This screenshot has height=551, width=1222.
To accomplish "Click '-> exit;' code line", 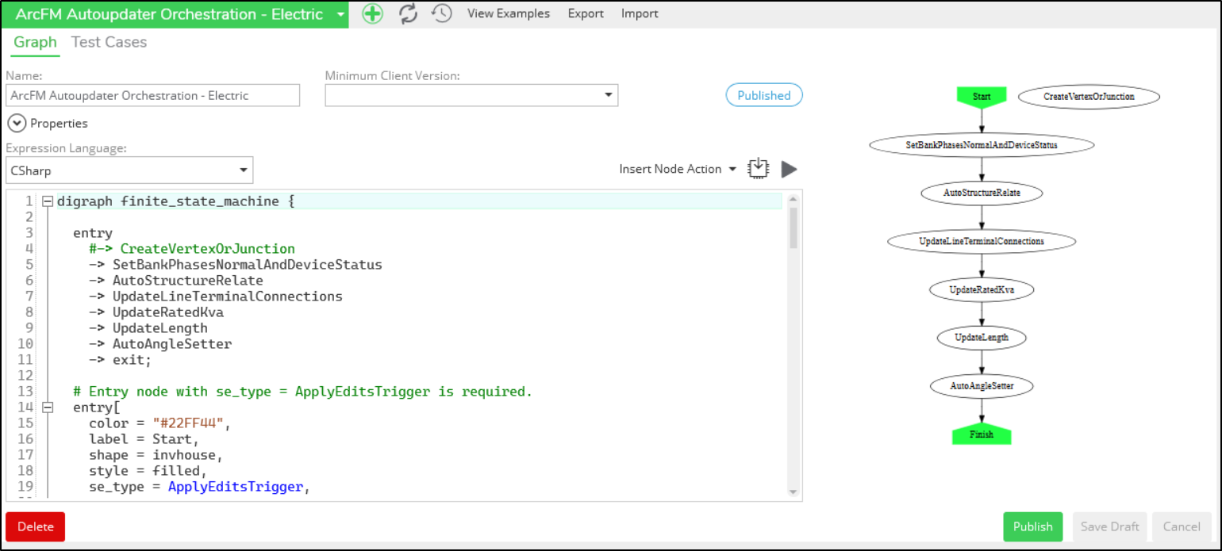I will [121, 360].
